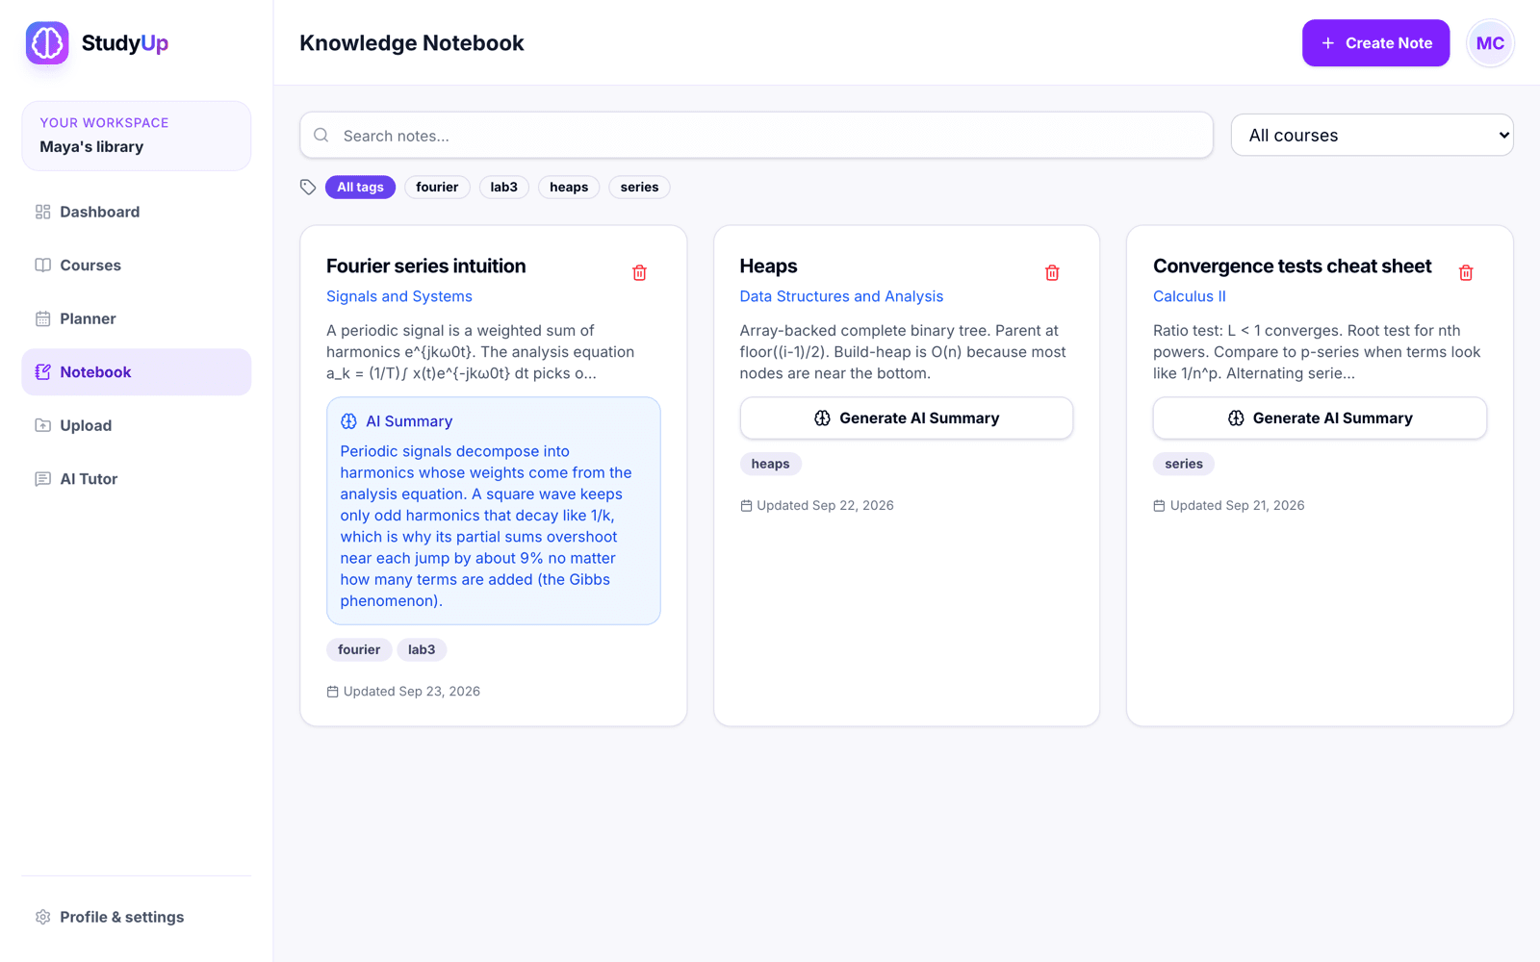
Task: Filter notes by heaps tag chip
Action: (x=569, y=188)
